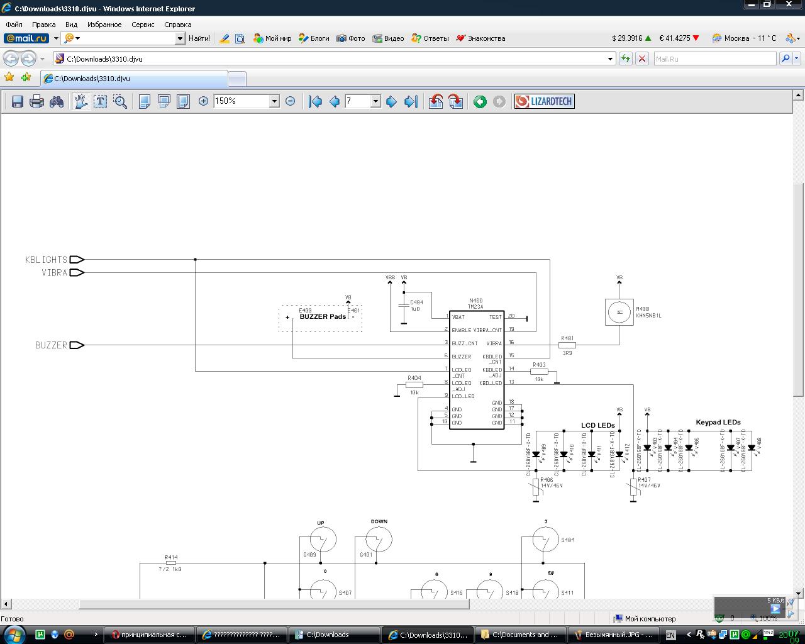The width and height of the screenshot is (805, 644).
Task: Click the Add to Favorites icon
Action: click(x=26, y=77)
